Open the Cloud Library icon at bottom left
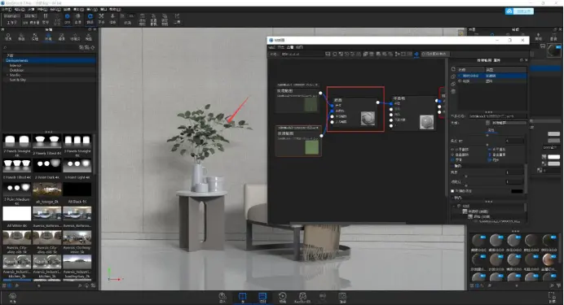 click(x=12, y=298)
